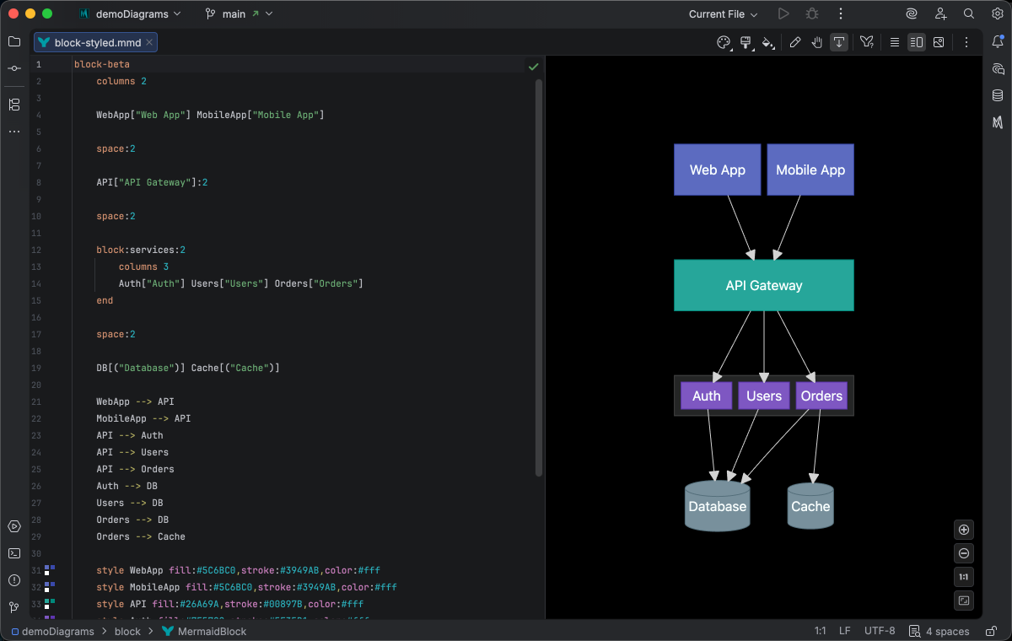Viewport: 1012px width, 641px height.
Task: Click the Mermaid help icon in editor toolbar
Action: [867, 42]
